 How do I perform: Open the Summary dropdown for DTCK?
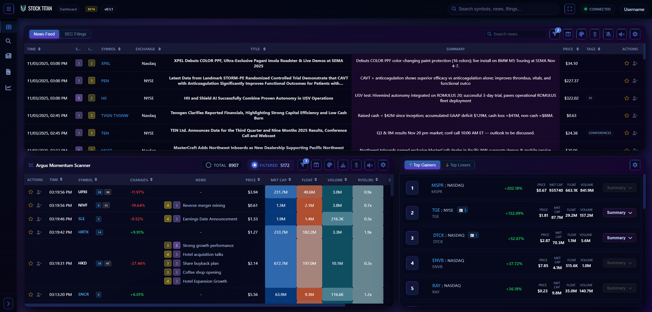[619, 238]
